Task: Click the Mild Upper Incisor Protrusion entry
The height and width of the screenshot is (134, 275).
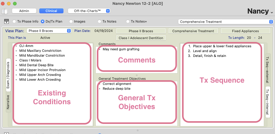Action: (42, 70)
